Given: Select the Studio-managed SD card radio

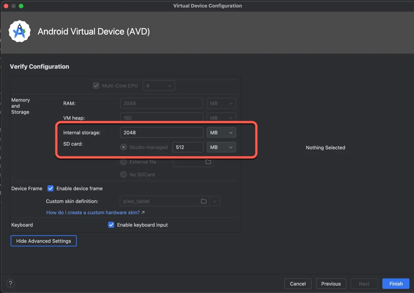Looking at the screenshot, I should (x=124, y=147).
